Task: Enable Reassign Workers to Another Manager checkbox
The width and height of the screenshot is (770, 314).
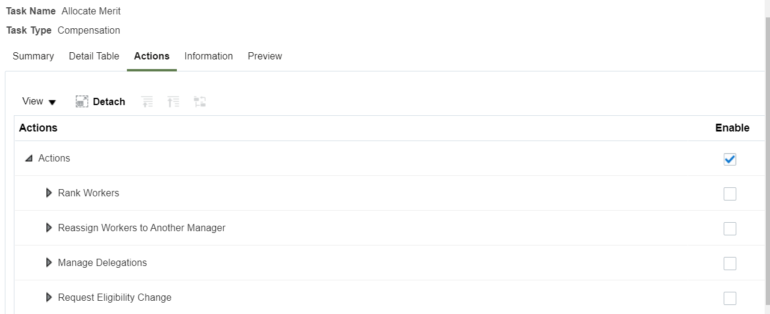Action: [x=730, y=229]
